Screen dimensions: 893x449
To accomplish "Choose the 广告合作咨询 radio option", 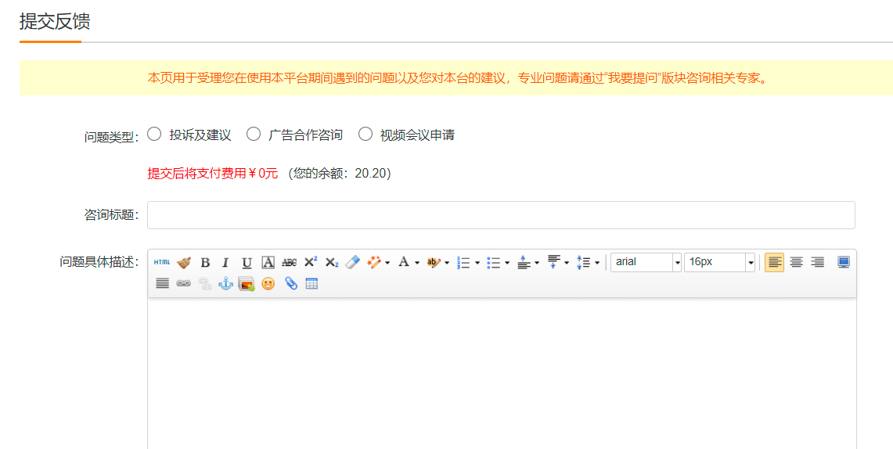I will pyautogui.click(x=254, y=134).
